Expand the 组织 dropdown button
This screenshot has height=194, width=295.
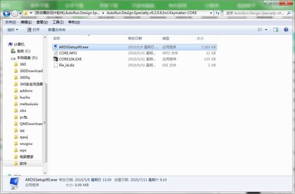point(13,30)
